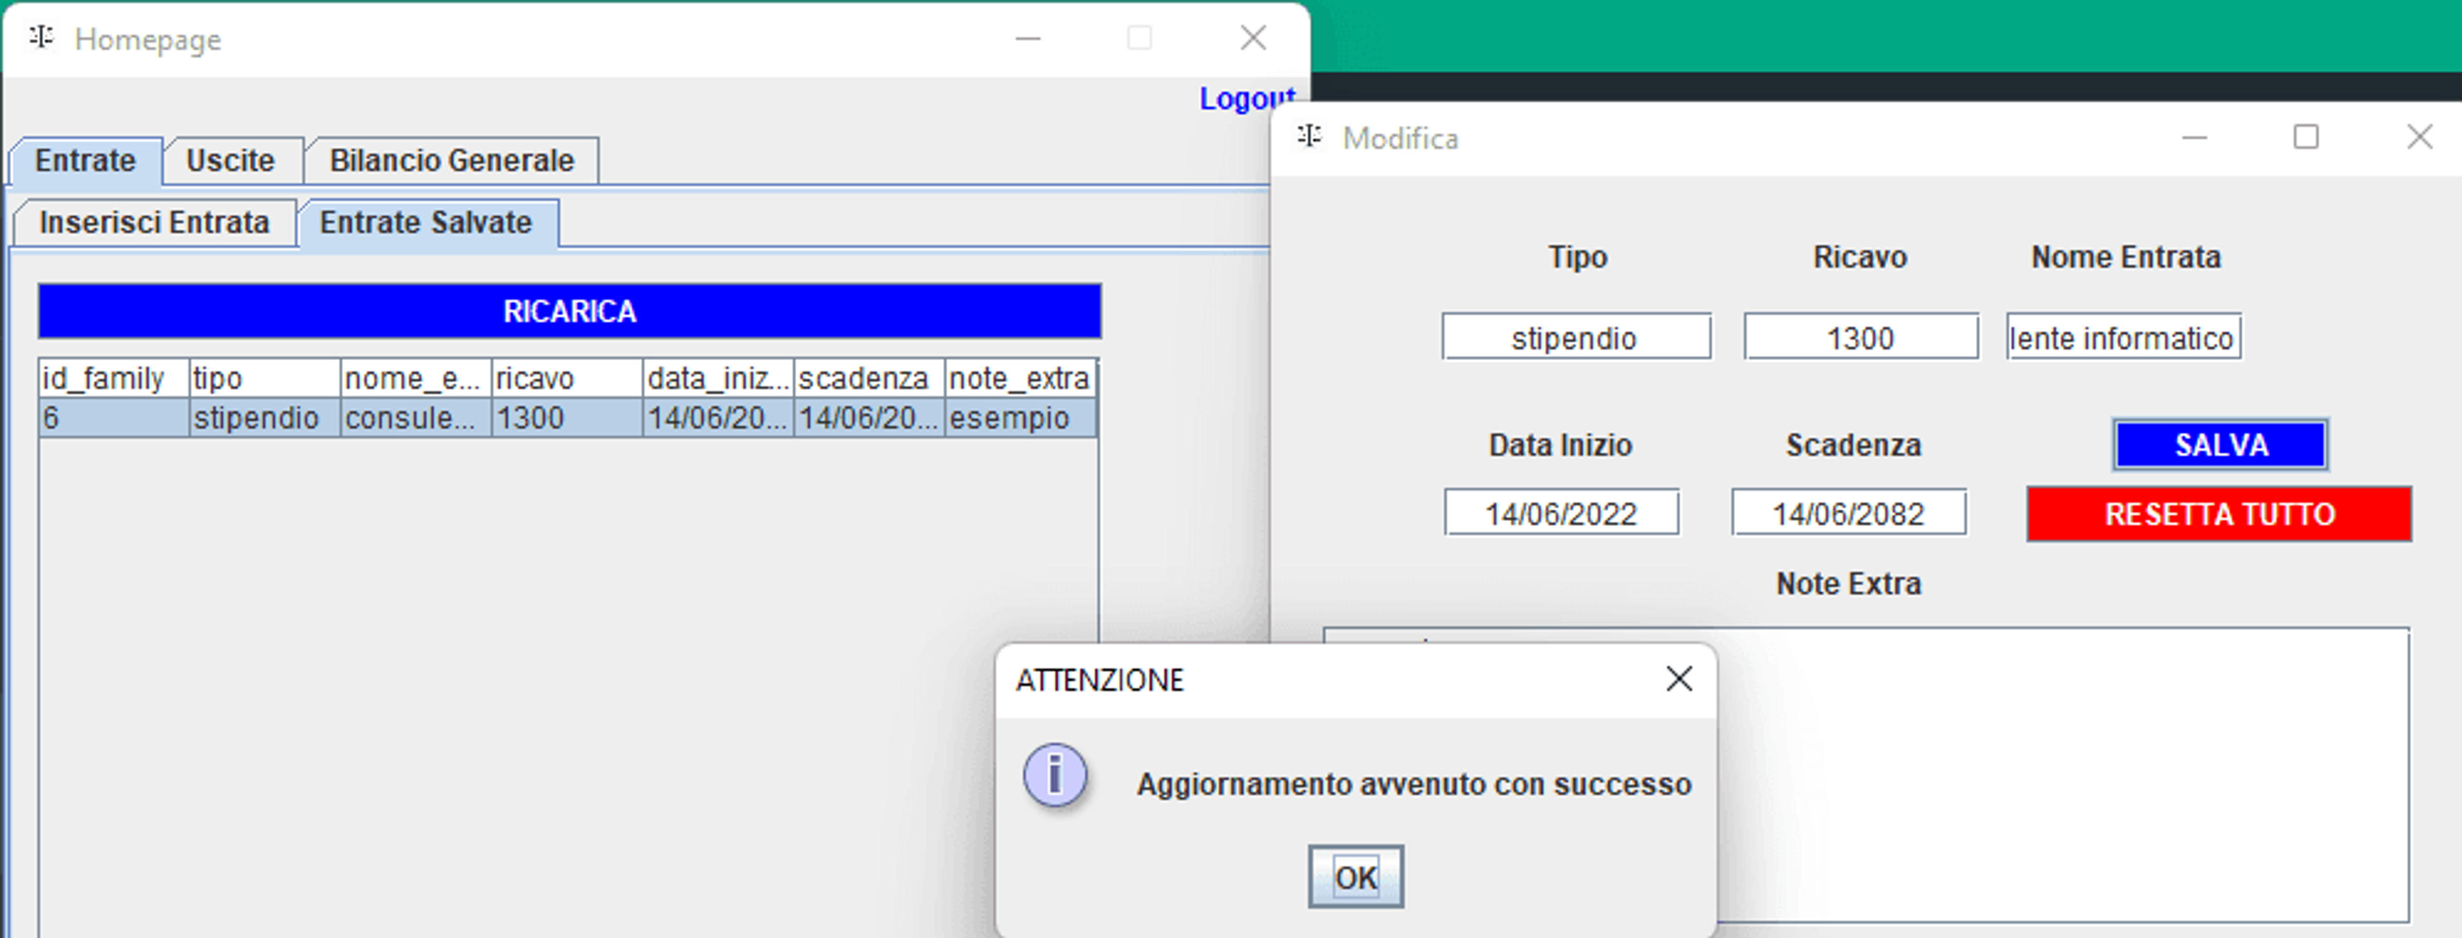2462x938 pixels.
Task: Select the table row with id 6
Action: coord(567,418)
